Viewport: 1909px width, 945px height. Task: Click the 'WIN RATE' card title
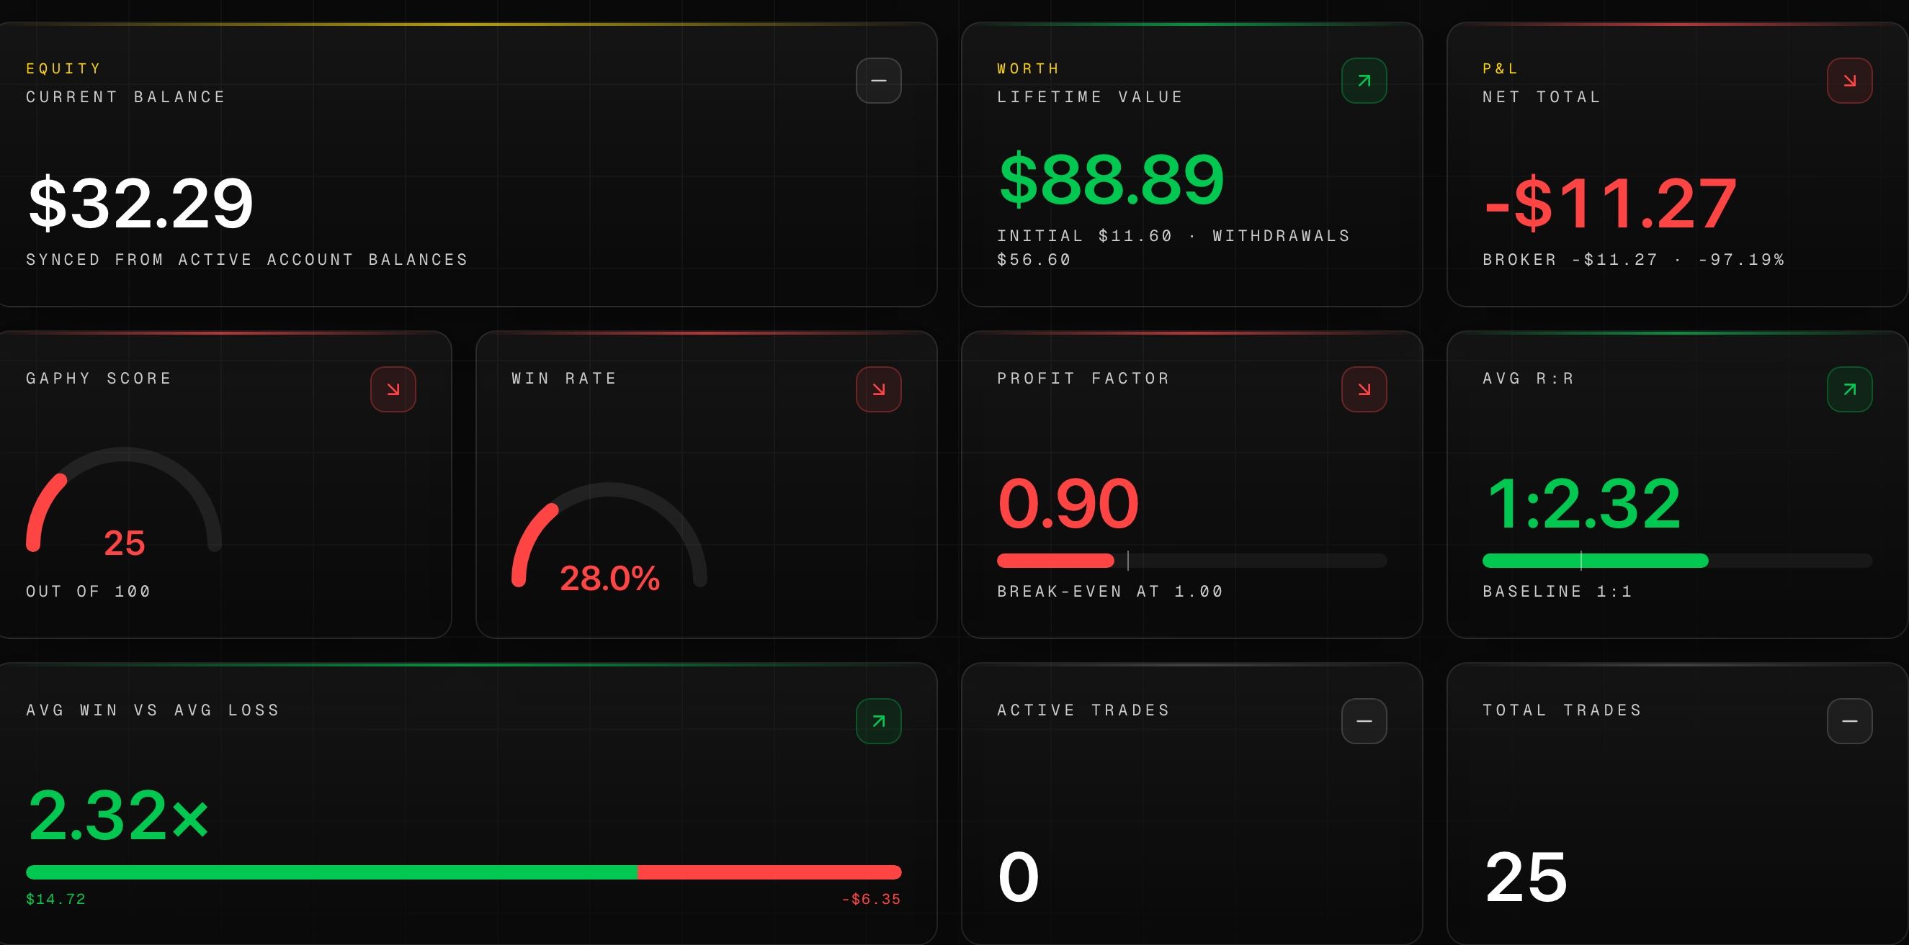point(564,379)
